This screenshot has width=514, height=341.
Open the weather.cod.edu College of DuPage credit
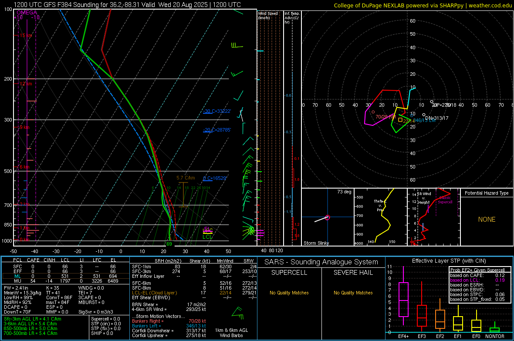point(423,5)
